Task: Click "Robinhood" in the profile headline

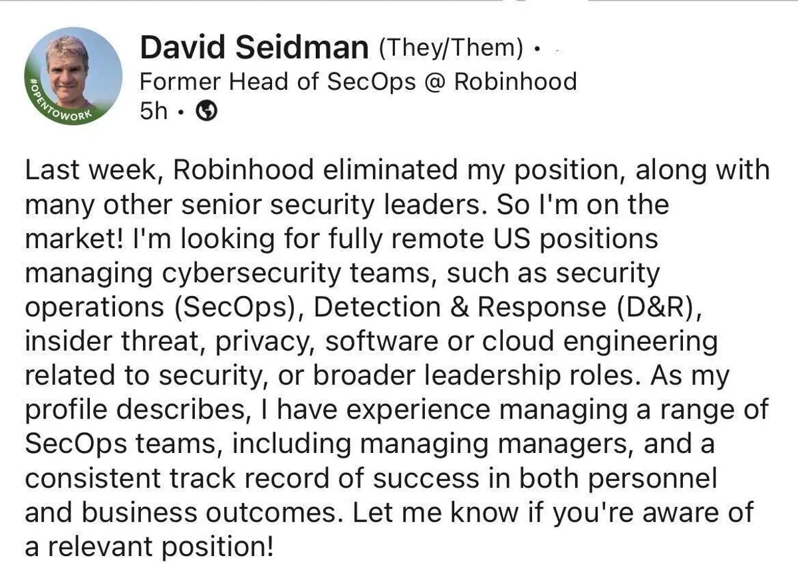Action: (515, 82)
